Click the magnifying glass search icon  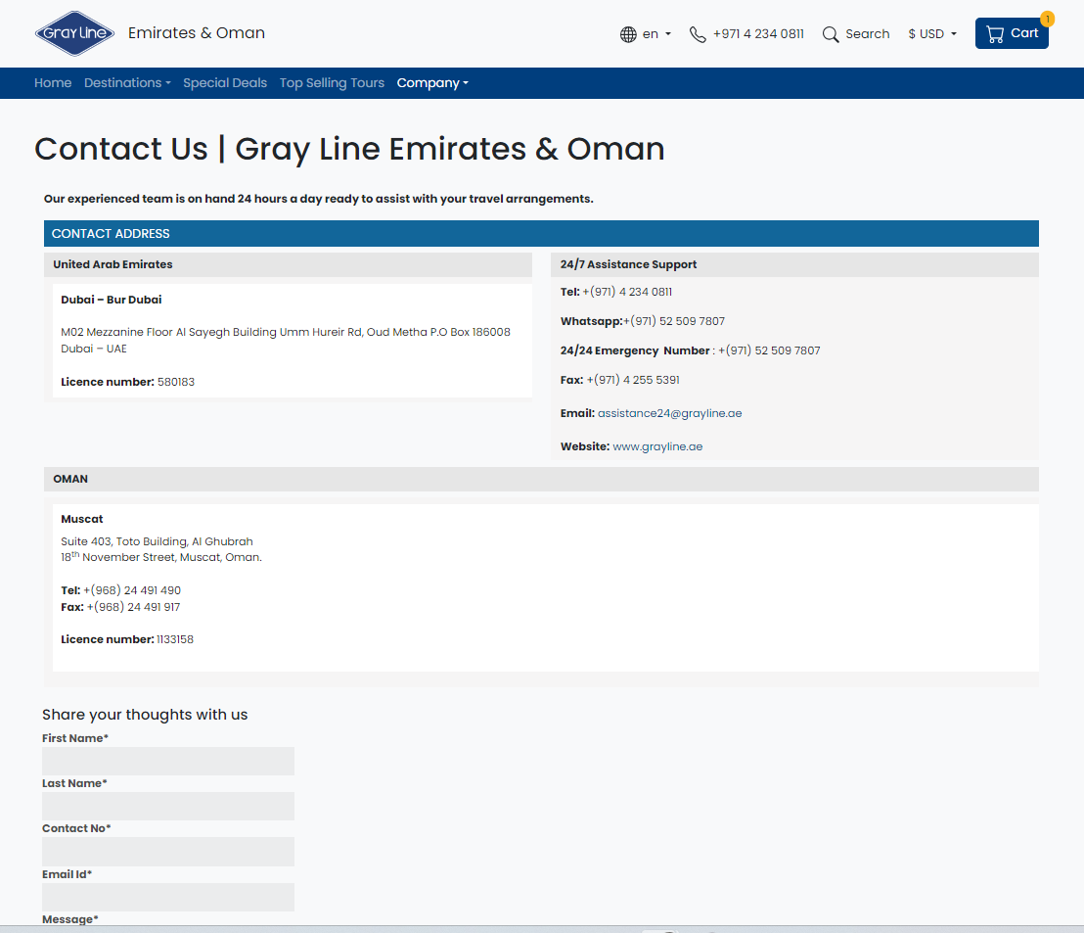coord(831,34)
